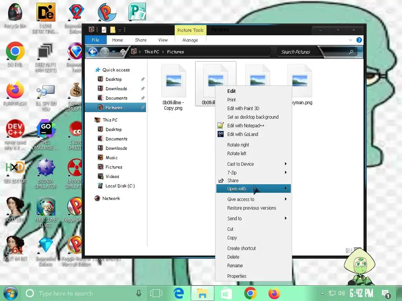Expand the Give access to submenu
The height and width of the screenshot is (301, 402).
pyautogui.click(x=254, y=199)
